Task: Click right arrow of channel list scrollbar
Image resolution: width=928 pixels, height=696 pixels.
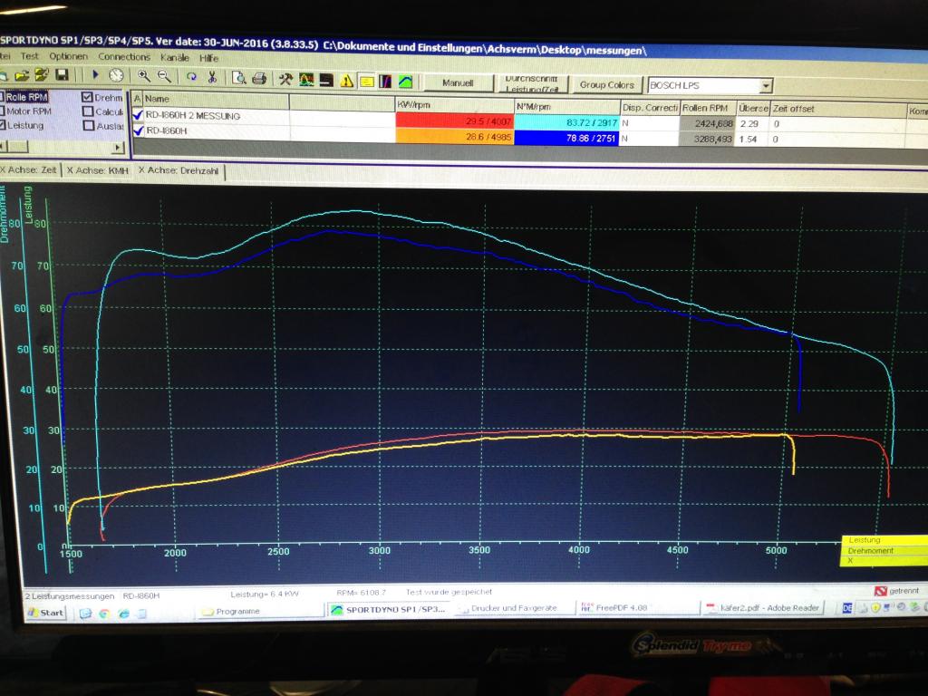Action: tap(118, 147)
